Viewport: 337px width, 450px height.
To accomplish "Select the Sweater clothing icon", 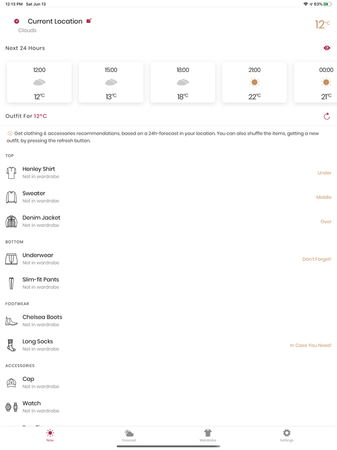I will coord(12,197).
